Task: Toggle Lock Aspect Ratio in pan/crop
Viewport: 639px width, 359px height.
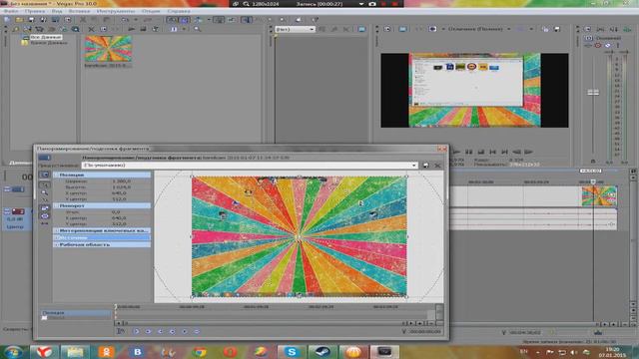Action: 44,208
